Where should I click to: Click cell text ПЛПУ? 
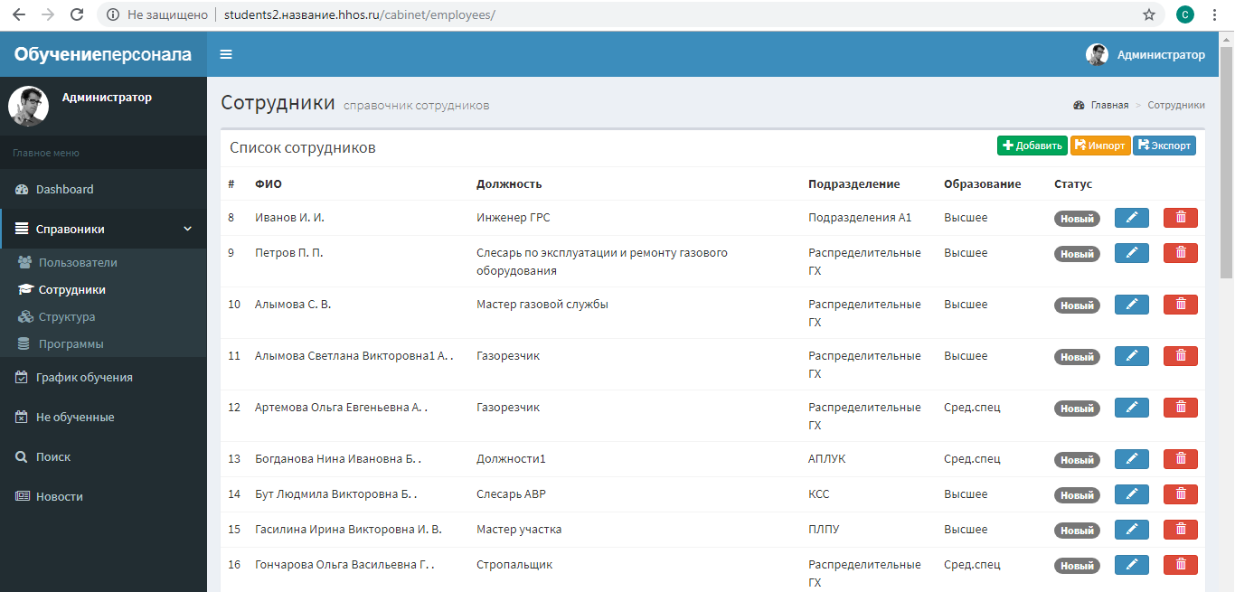click(824, 530)
